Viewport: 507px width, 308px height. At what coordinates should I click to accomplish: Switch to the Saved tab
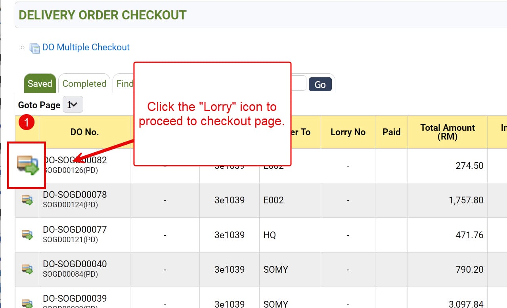click(x=40, y=84)
